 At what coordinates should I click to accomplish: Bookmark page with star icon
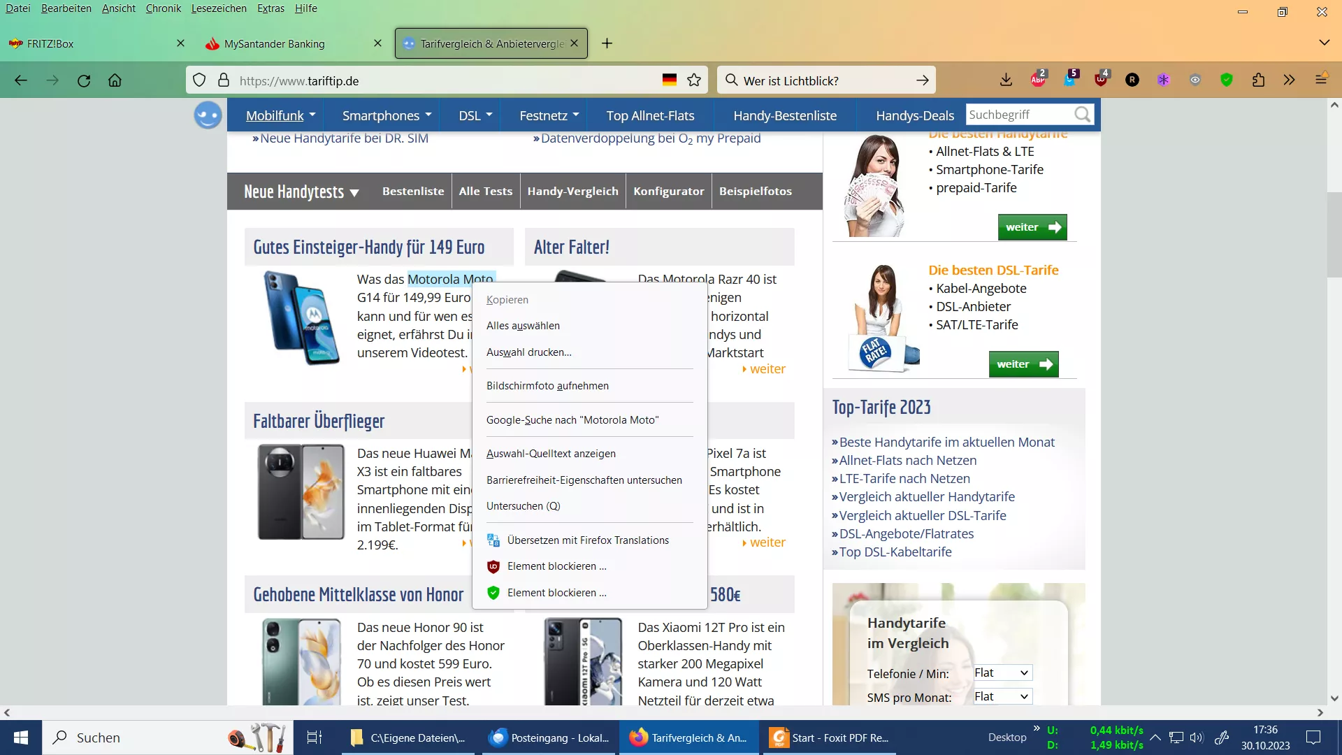point(694,80)
